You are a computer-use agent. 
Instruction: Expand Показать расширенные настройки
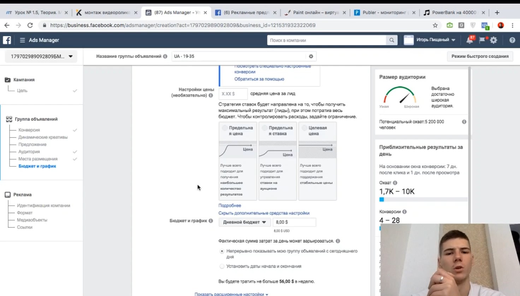(x=231, y=294)
